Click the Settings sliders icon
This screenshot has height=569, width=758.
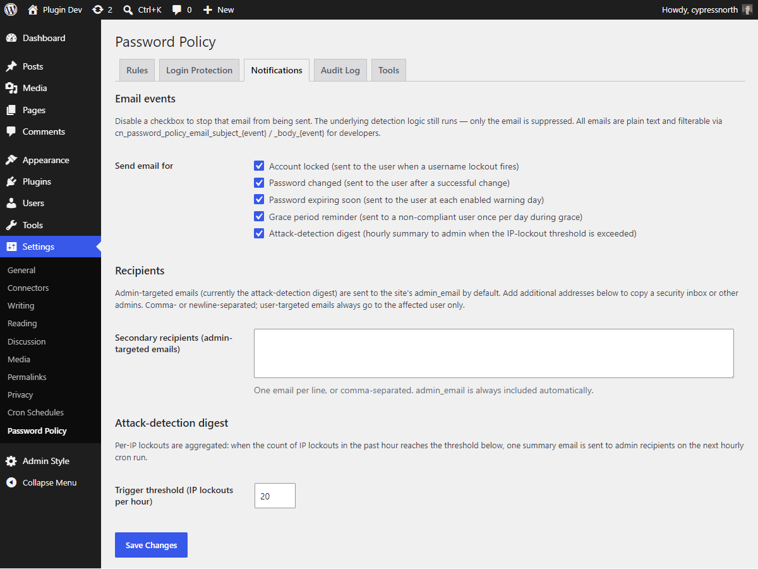coord(11,247)
